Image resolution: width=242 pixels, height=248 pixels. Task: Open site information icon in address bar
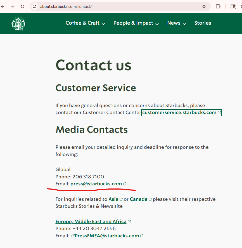click(x=35, y=6)
